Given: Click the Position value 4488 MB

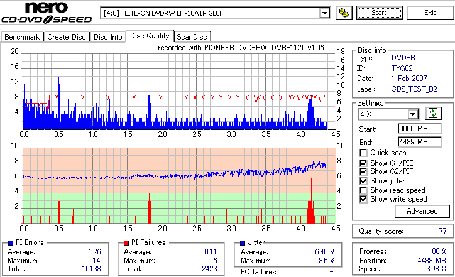Looking at the screenshot, I should [x=432, y=261].
